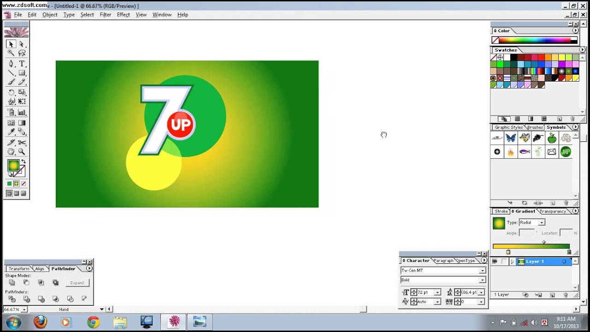The width and height of the screenshot is (590, 332).
Task: Select the Symbol Sprayer tool
Action: point(11,112)
